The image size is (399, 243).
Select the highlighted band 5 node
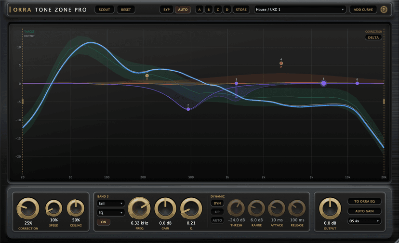click(324, 83)
